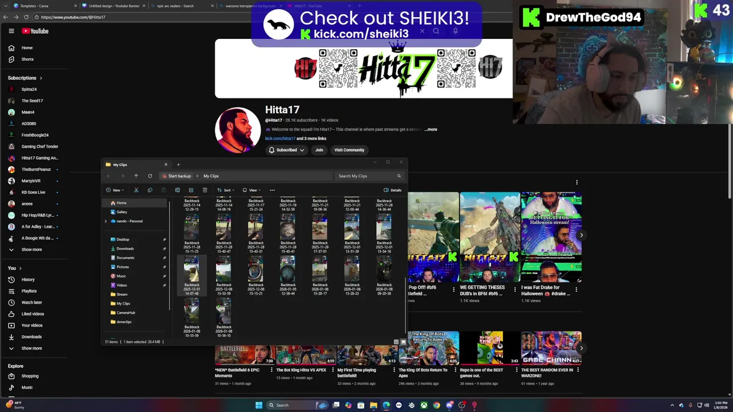Click Delete trash icon in File Explorer

(x=204, y=190)
